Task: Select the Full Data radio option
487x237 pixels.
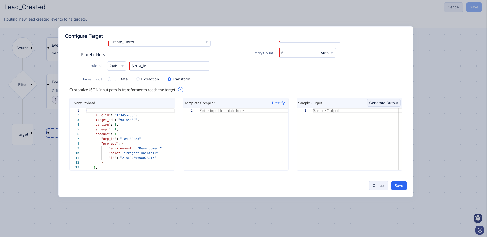Action: pyautogui.click(x=109, y=79)
